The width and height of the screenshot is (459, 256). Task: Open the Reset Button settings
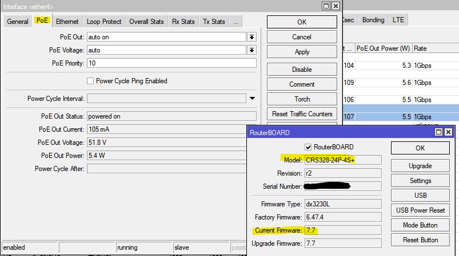point(420,240)
